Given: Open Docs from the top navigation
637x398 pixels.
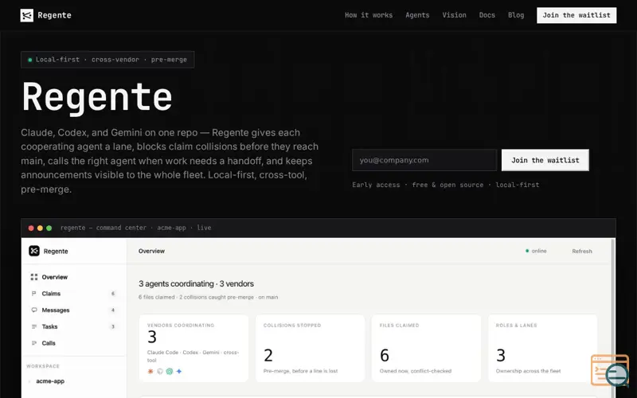Looking at the screenshot, I should [x=487, y=15].
